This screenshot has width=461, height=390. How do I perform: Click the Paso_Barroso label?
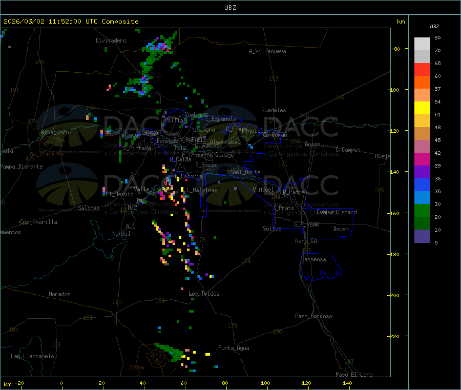(x=313, y=316)
